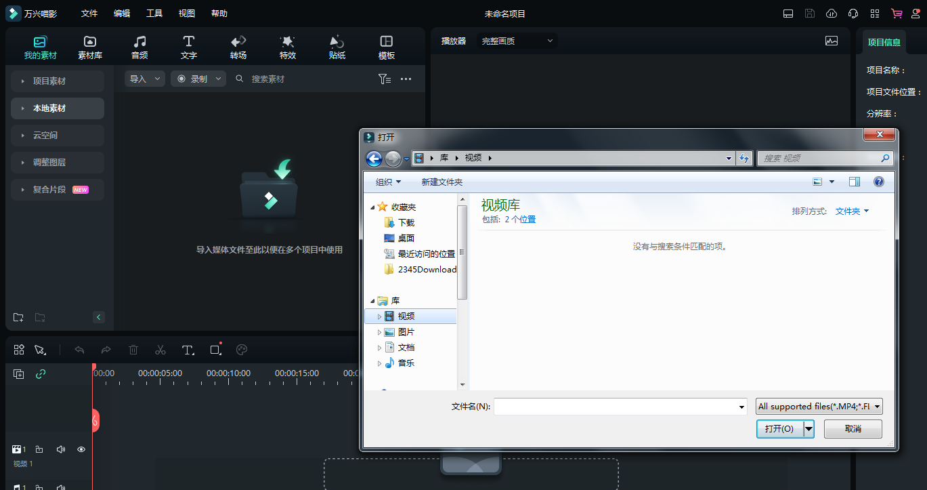
Task: Open the 完整画质 quality dropdown
Action: click(x=517, y=41)
